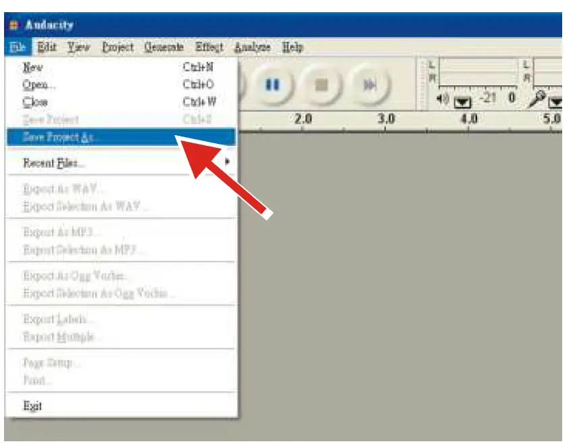Click Export Selection As MP3... entry
Viewport: 575px width, 446px height.
121,250
